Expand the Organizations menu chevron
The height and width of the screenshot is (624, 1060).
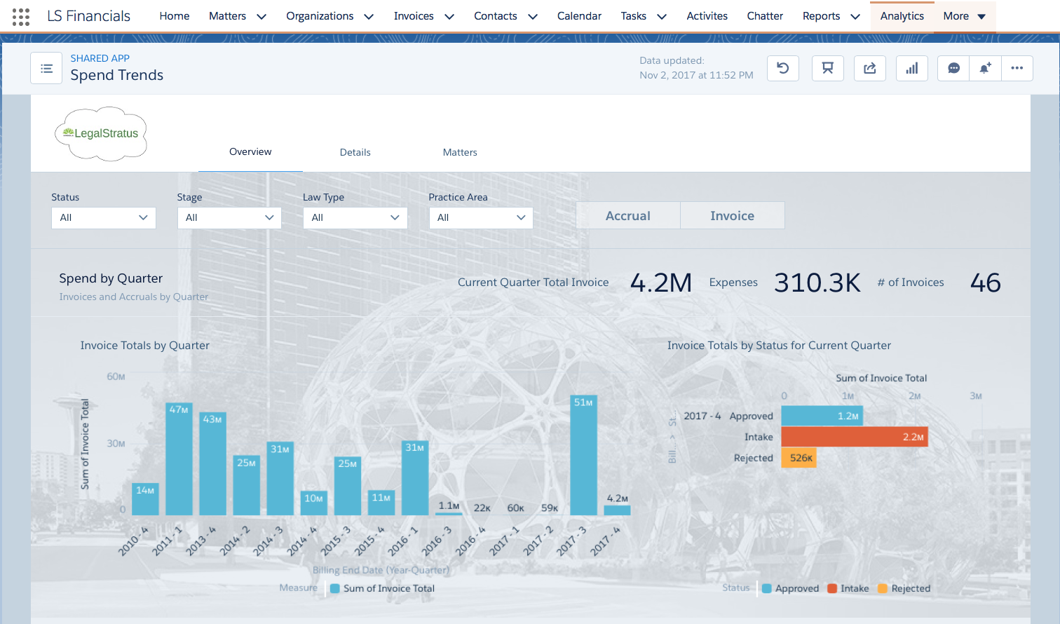coord(369,17)
